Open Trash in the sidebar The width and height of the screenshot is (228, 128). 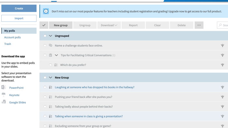pyautogui.click(x=7, y=44)
